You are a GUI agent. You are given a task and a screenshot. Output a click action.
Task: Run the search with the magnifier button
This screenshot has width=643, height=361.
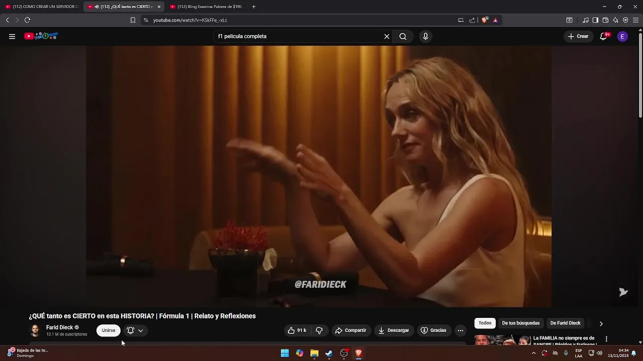pyautogui.click(x=403, y=36)
